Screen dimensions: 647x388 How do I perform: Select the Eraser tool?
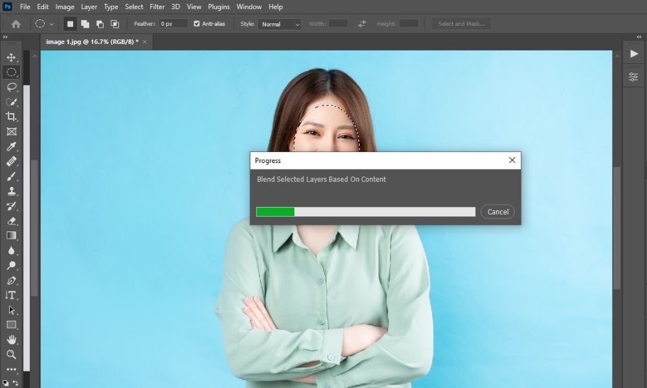(11, 221)
